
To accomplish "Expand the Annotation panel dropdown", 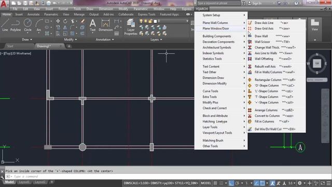I will click(x=105, y=39).
